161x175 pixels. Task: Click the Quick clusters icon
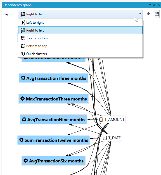(x=23, y=54)
